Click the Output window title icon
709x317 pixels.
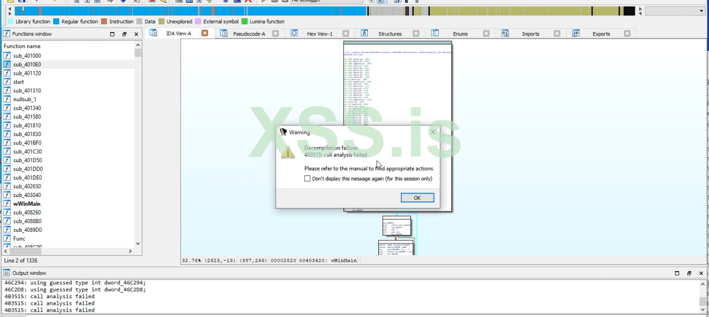[7, 273]
